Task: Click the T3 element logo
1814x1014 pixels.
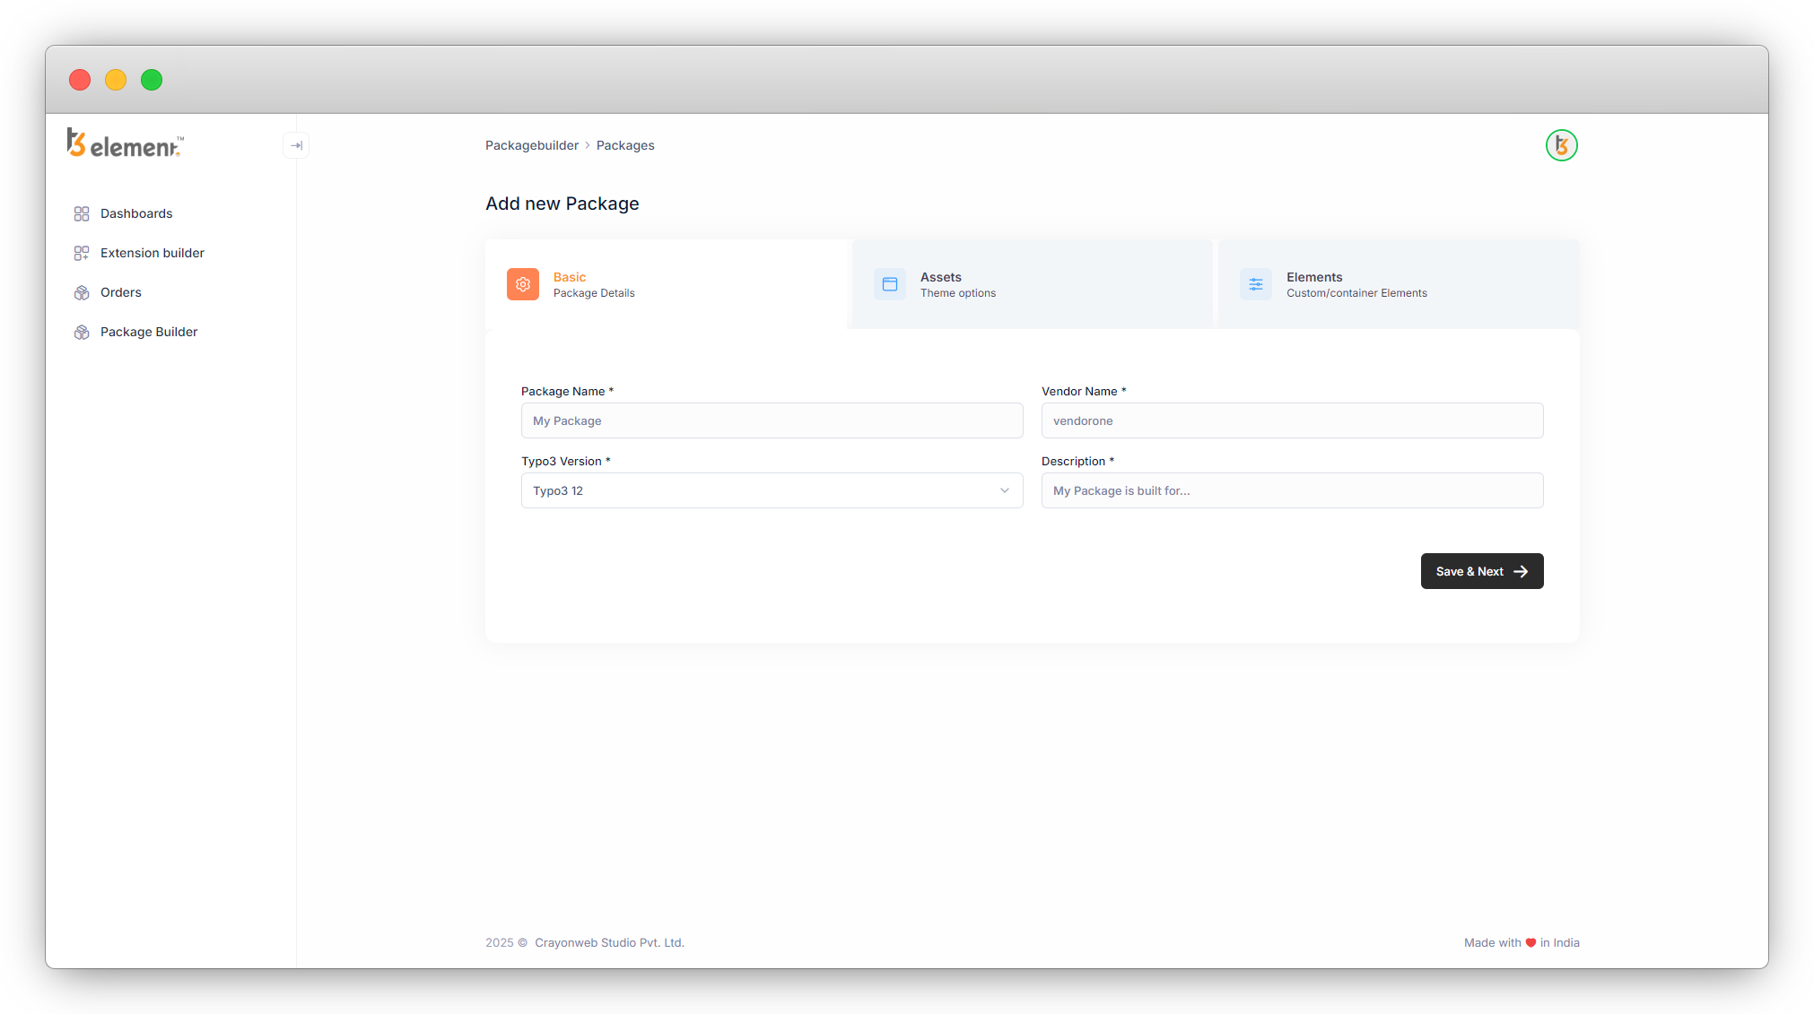Action: (125, 143)
